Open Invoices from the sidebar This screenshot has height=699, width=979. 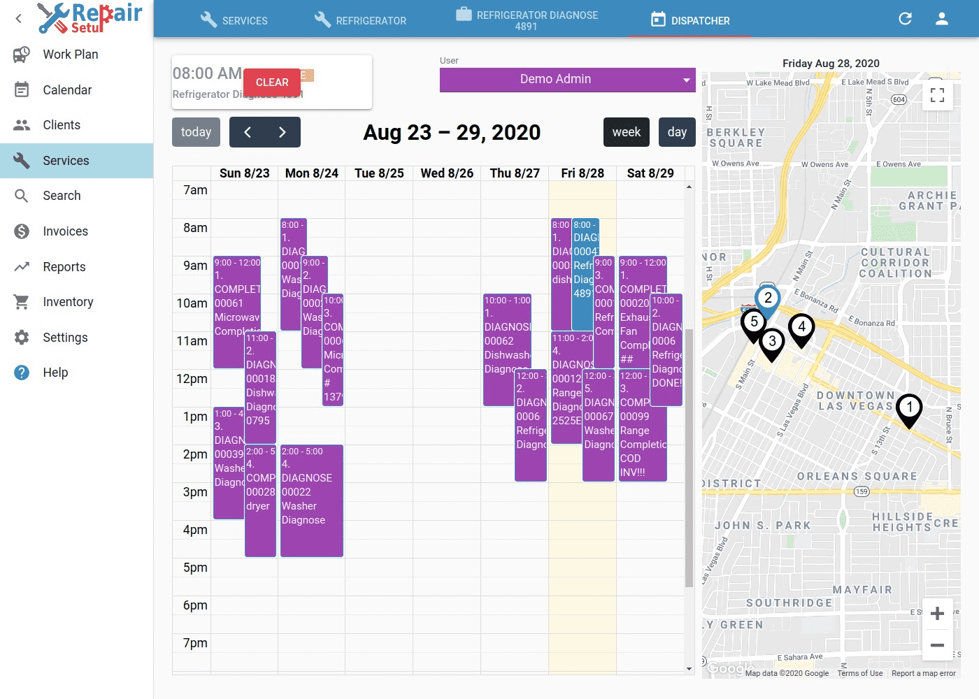pos(65,231)
